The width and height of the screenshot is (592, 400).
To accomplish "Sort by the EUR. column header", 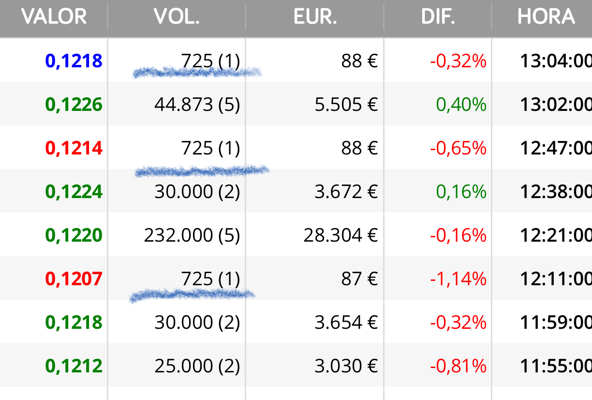I will pos(315,17).
